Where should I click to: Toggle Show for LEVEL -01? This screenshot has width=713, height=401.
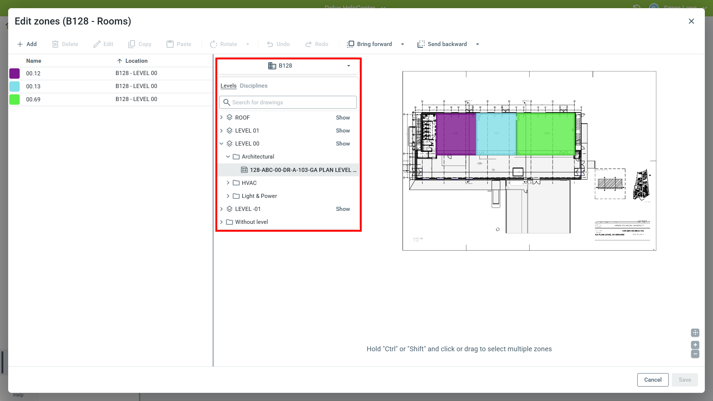tap(343, 209)
